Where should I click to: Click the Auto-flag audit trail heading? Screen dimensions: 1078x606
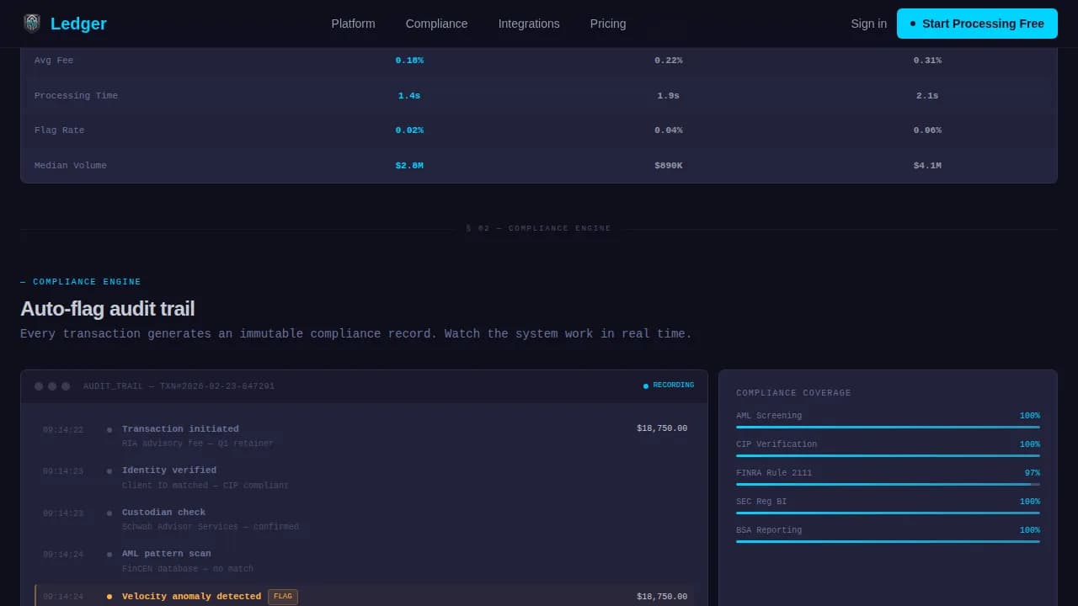[108, 309]
